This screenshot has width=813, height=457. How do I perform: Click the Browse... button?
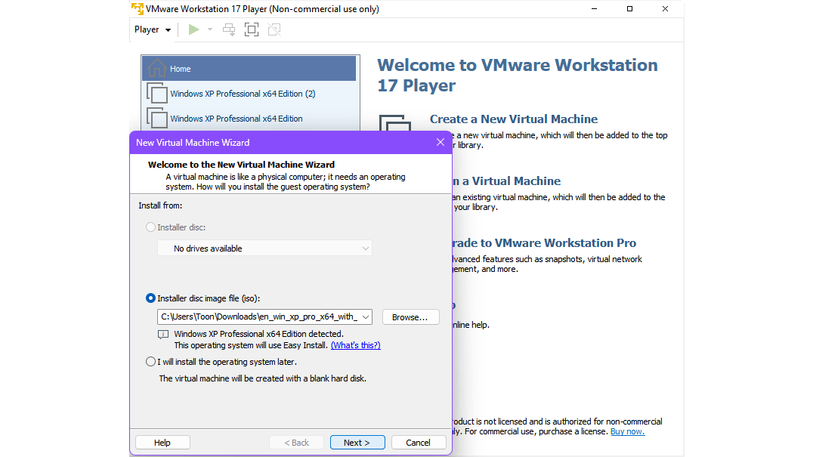(410, 317)
